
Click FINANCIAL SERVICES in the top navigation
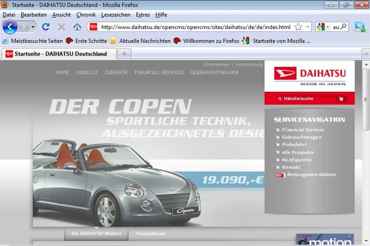(159, 73)
